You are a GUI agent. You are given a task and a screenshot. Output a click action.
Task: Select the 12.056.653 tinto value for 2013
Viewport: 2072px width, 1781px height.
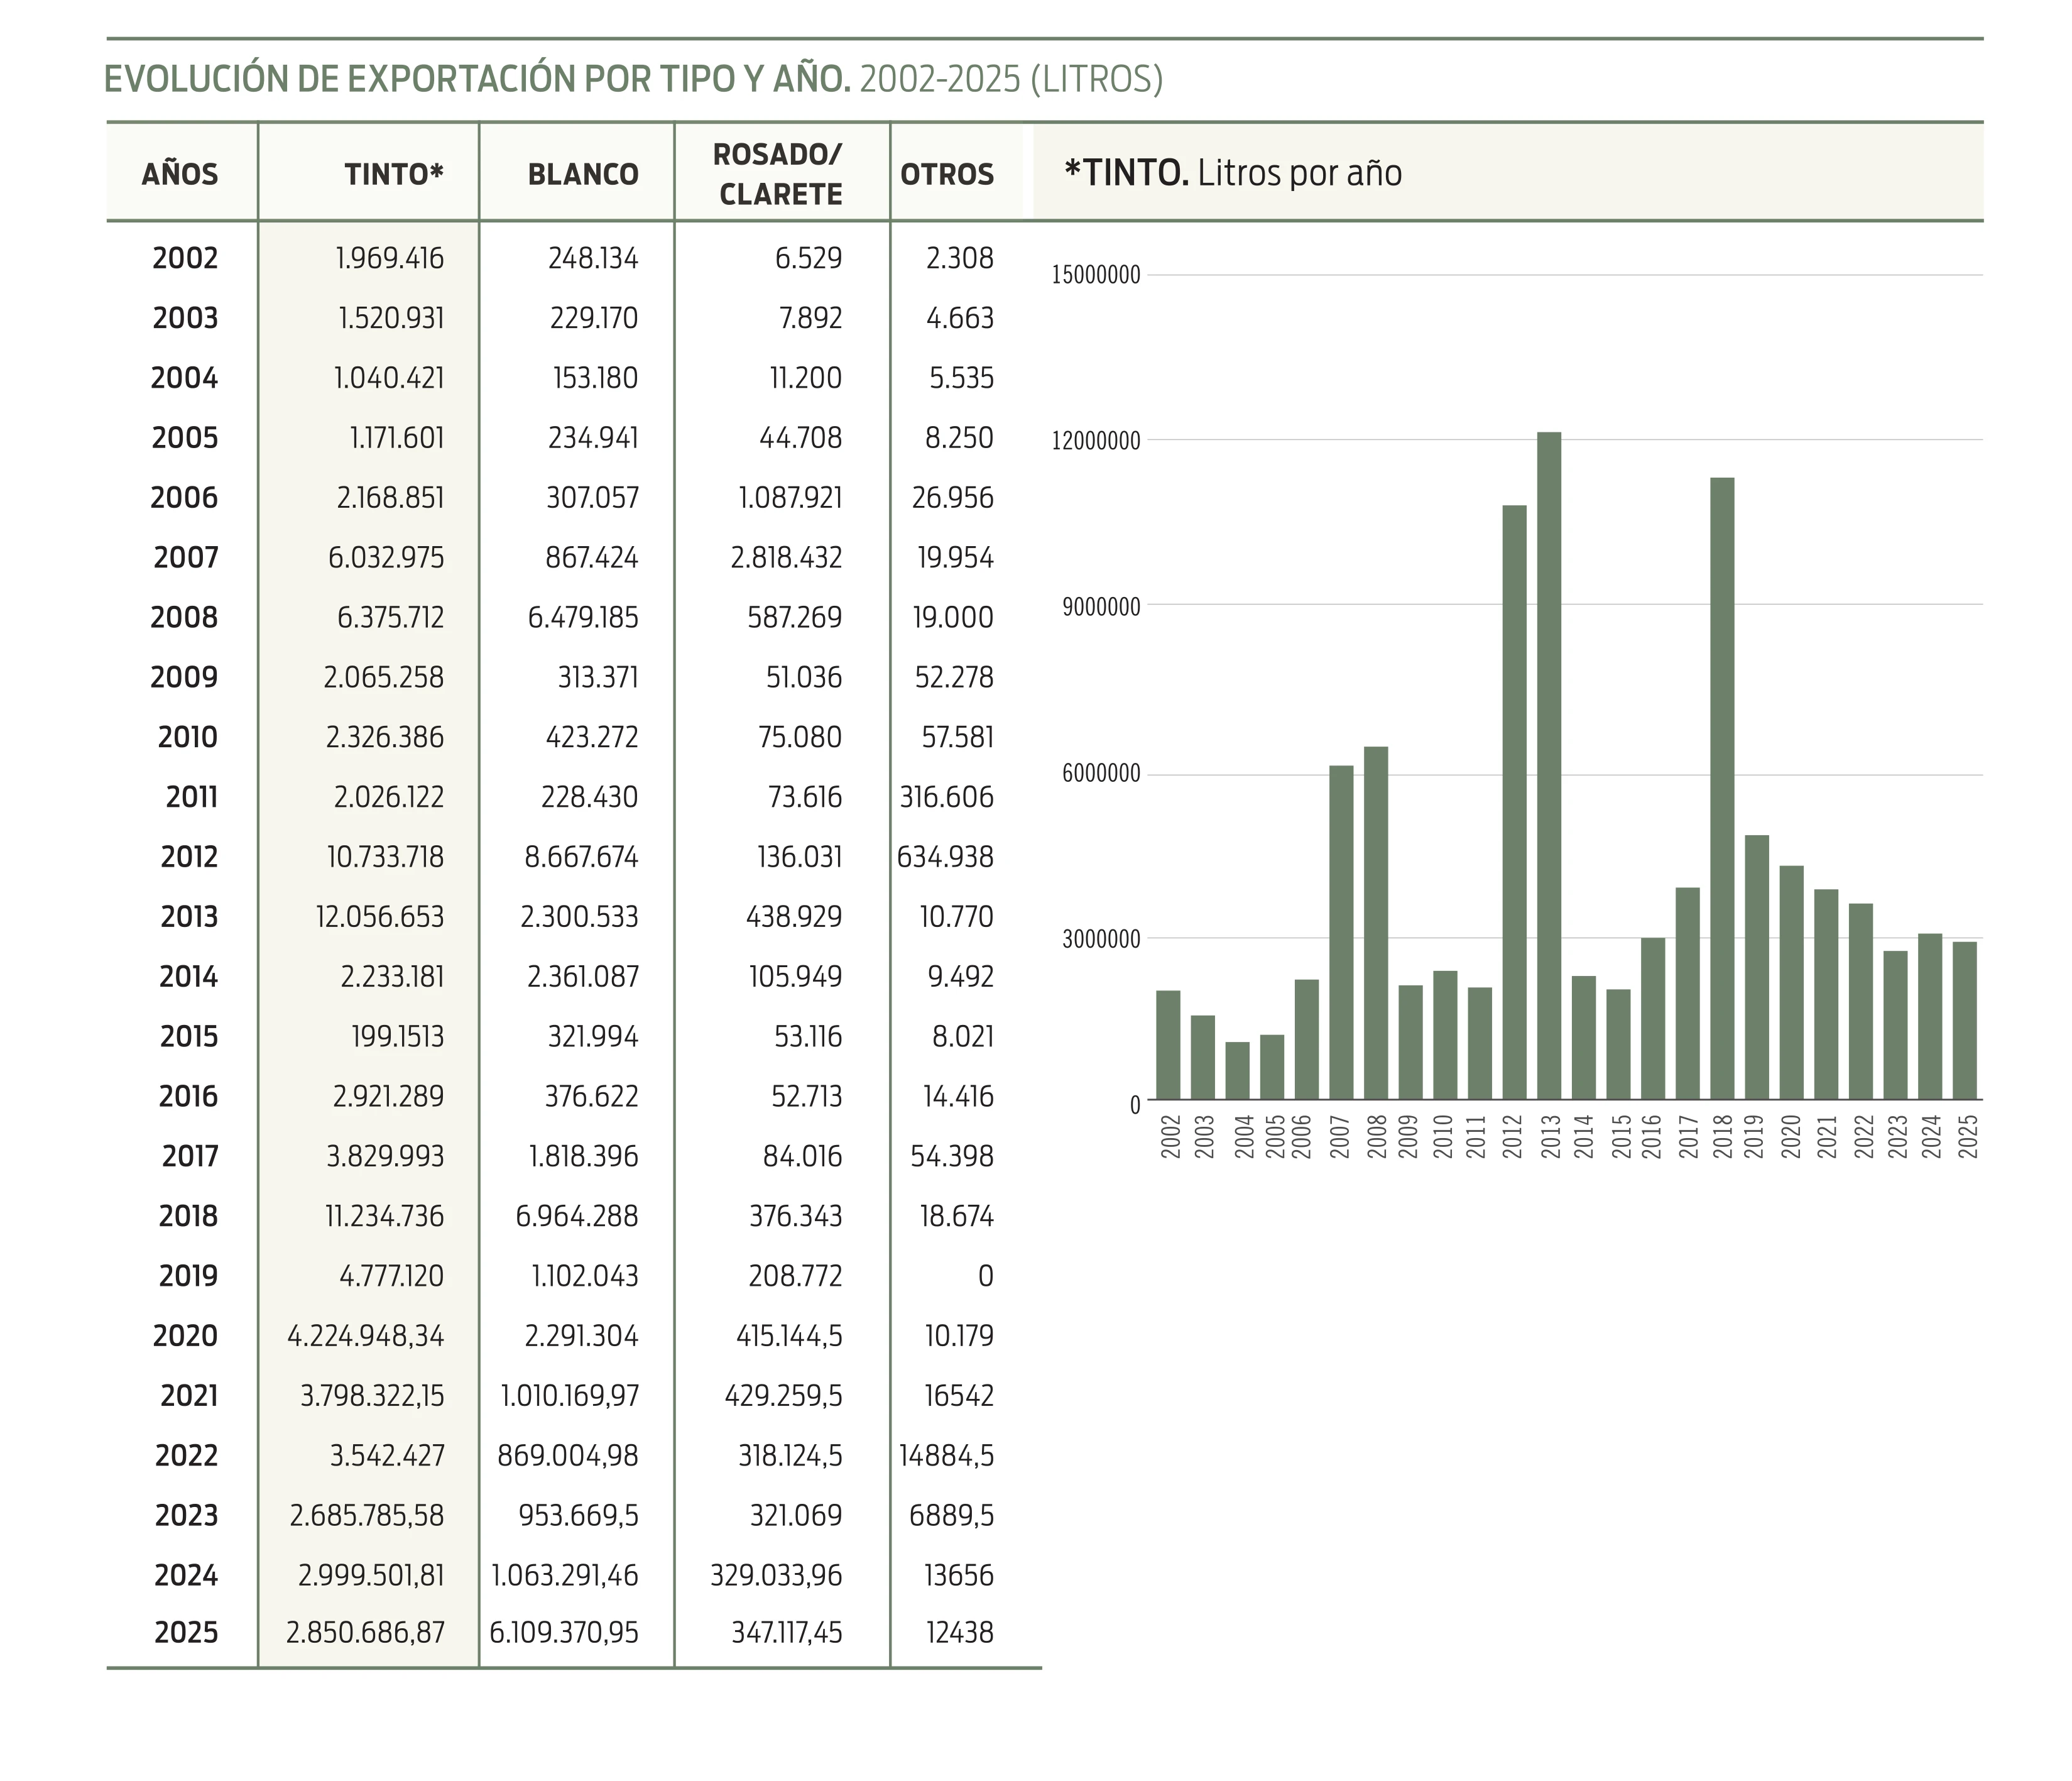tap(380, 916)
